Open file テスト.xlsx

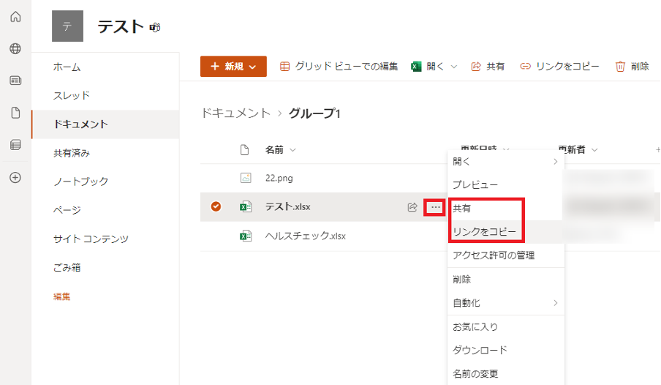pyautogui.click(x=287, y=206)
